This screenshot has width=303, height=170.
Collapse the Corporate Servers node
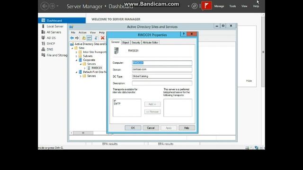81,64
